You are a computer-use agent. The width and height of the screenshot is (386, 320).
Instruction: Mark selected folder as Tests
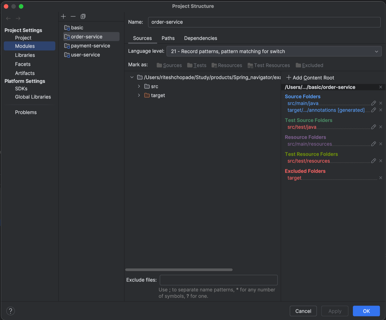(197, 65)
